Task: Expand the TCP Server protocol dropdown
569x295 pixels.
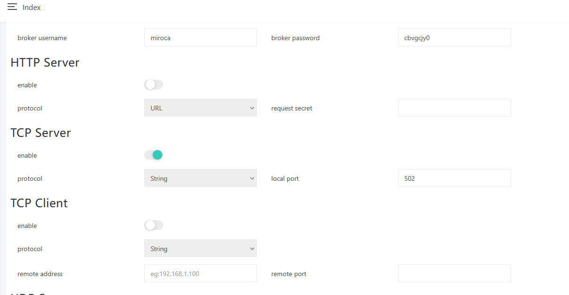Action: [200, 178]
